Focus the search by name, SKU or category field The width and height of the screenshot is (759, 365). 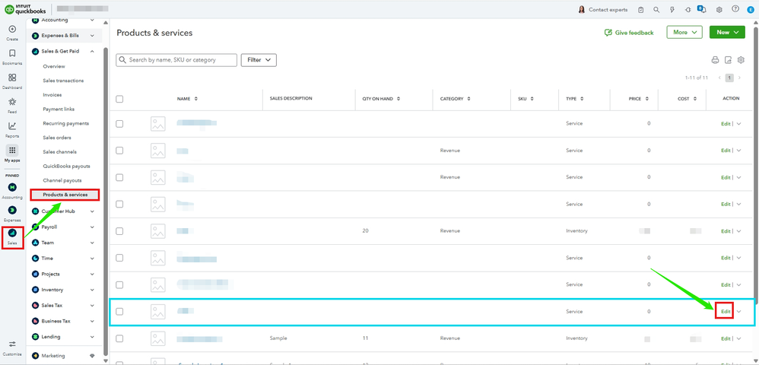pyautogui.click(x=176, y=60)
